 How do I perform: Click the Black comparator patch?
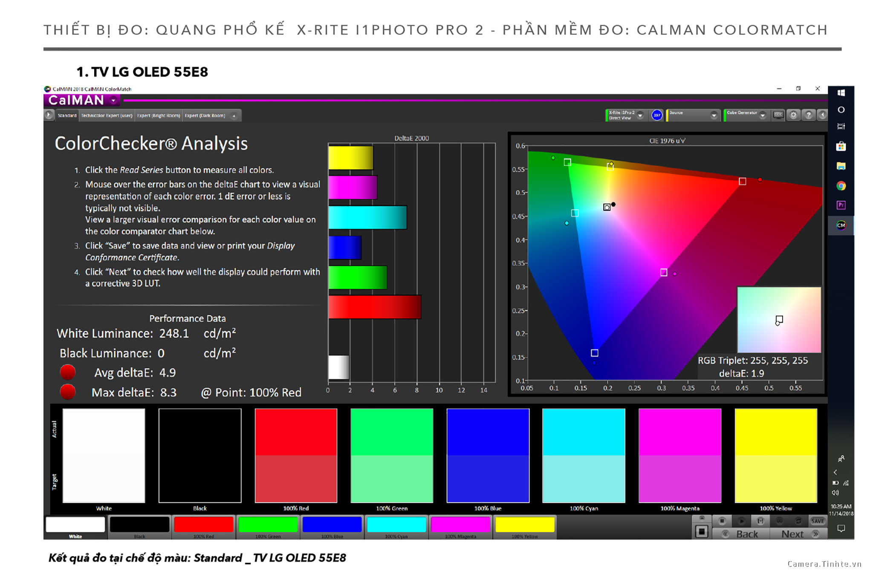tap(200, 456)
